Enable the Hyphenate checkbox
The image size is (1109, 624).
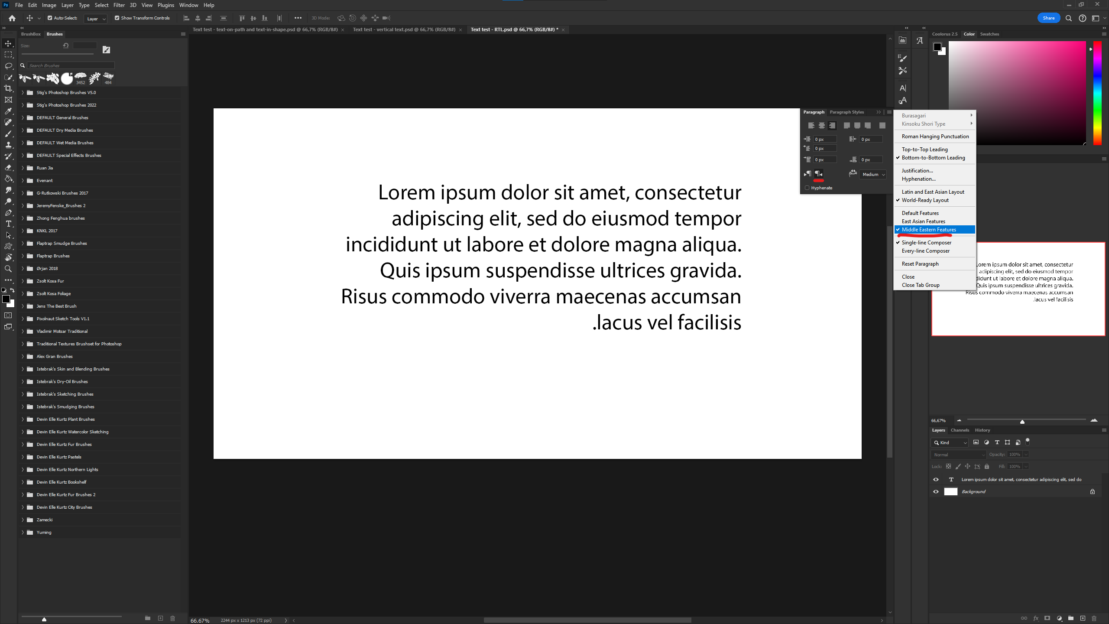(x=807, y=188)
